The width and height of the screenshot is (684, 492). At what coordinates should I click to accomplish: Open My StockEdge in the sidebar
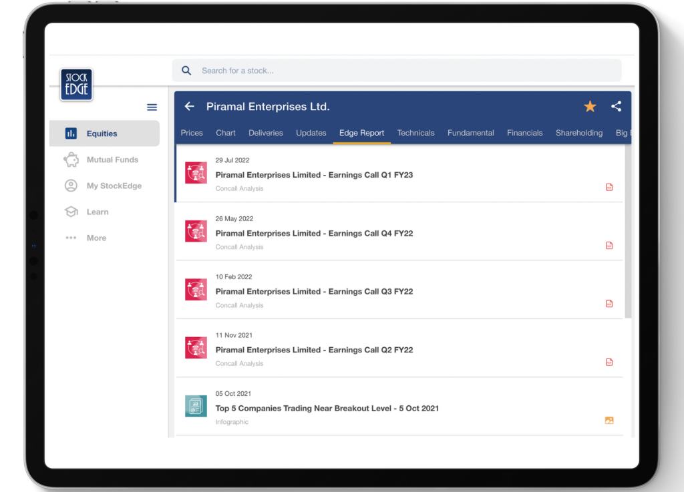click(105, 186)
